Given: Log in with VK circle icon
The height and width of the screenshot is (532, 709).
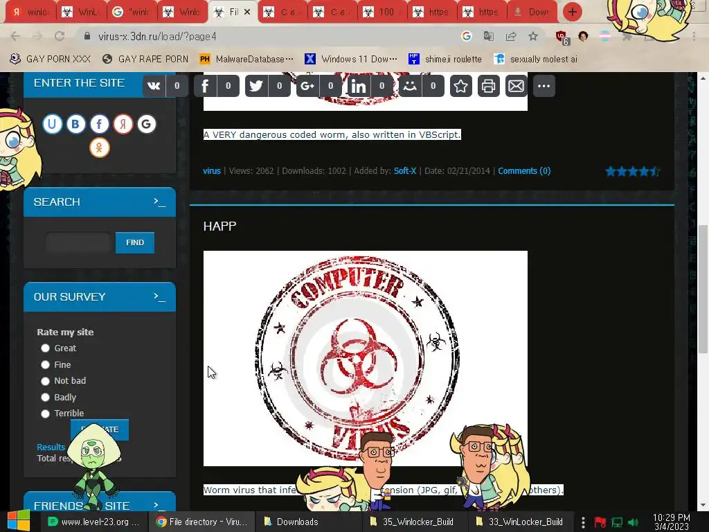Looking at the screenshot, I should click(x=76, y=124).
